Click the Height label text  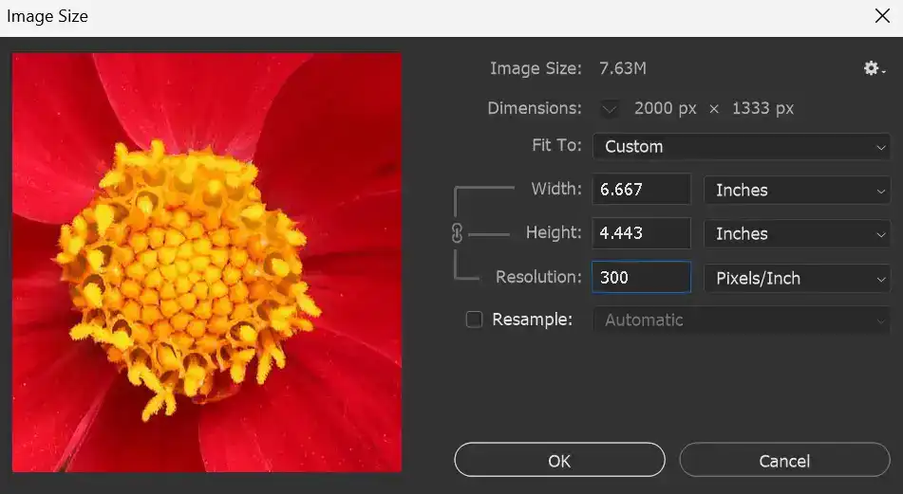click(553, 232)
